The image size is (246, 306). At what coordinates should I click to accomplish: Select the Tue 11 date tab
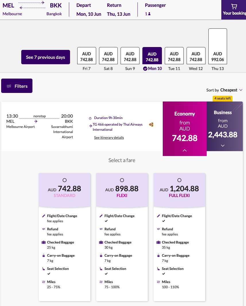pyautogui.click(x=174, y=56)
